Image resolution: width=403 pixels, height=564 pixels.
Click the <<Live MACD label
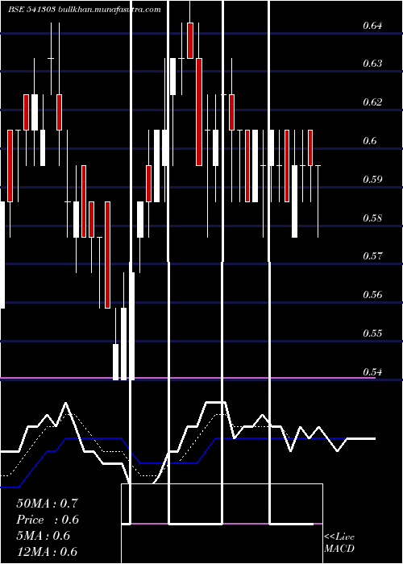click(339, 543)
